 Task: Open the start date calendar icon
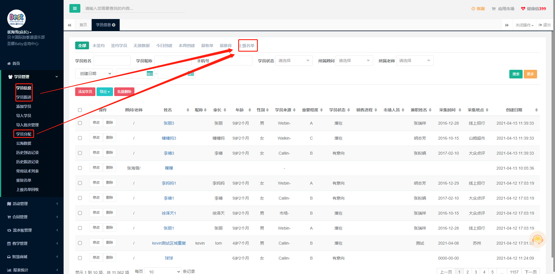(150, 74)
